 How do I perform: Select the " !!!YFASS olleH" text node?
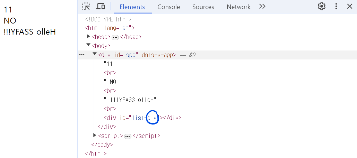[x=130, y=100]
